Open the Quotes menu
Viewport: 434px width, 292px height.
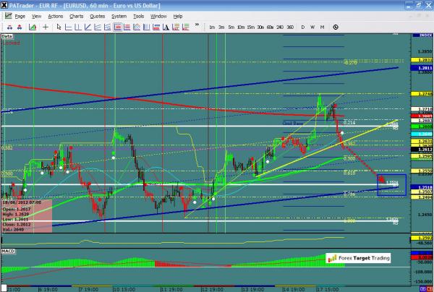(x=98, y=15)
